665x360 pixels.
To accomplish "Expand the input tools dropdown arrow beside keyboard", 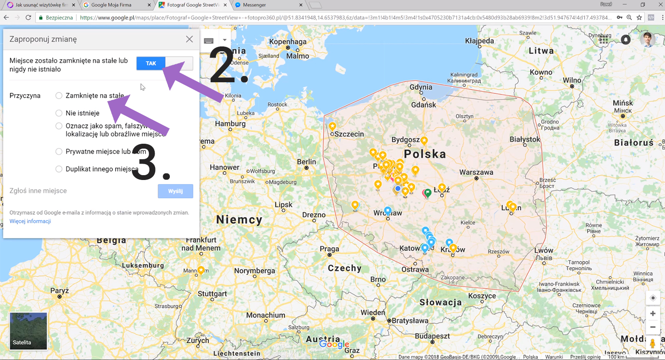I will [225, 40].
